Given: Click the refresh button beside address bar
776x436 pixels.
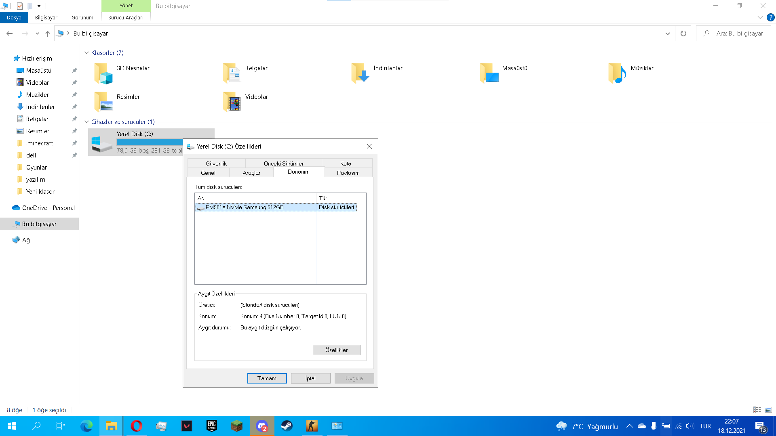Looking at the screenshot, I should 683,34.
